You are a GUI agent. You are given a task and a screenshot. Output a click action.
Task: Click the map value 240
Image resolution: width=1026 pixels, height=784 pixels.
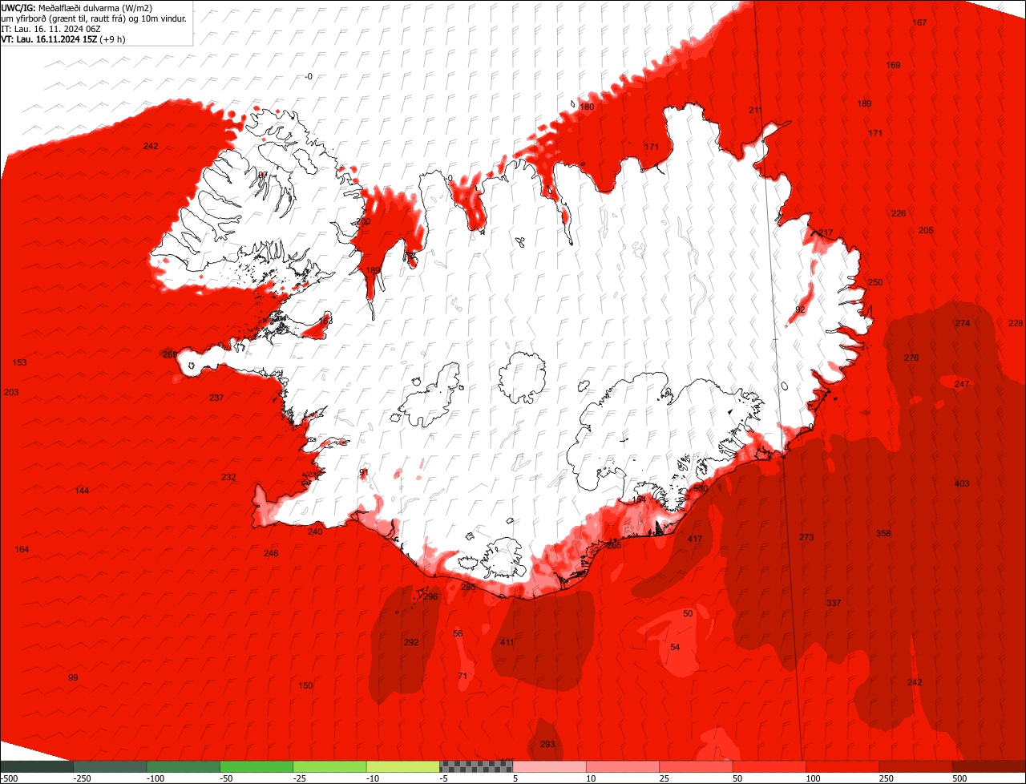click(315, 531)
